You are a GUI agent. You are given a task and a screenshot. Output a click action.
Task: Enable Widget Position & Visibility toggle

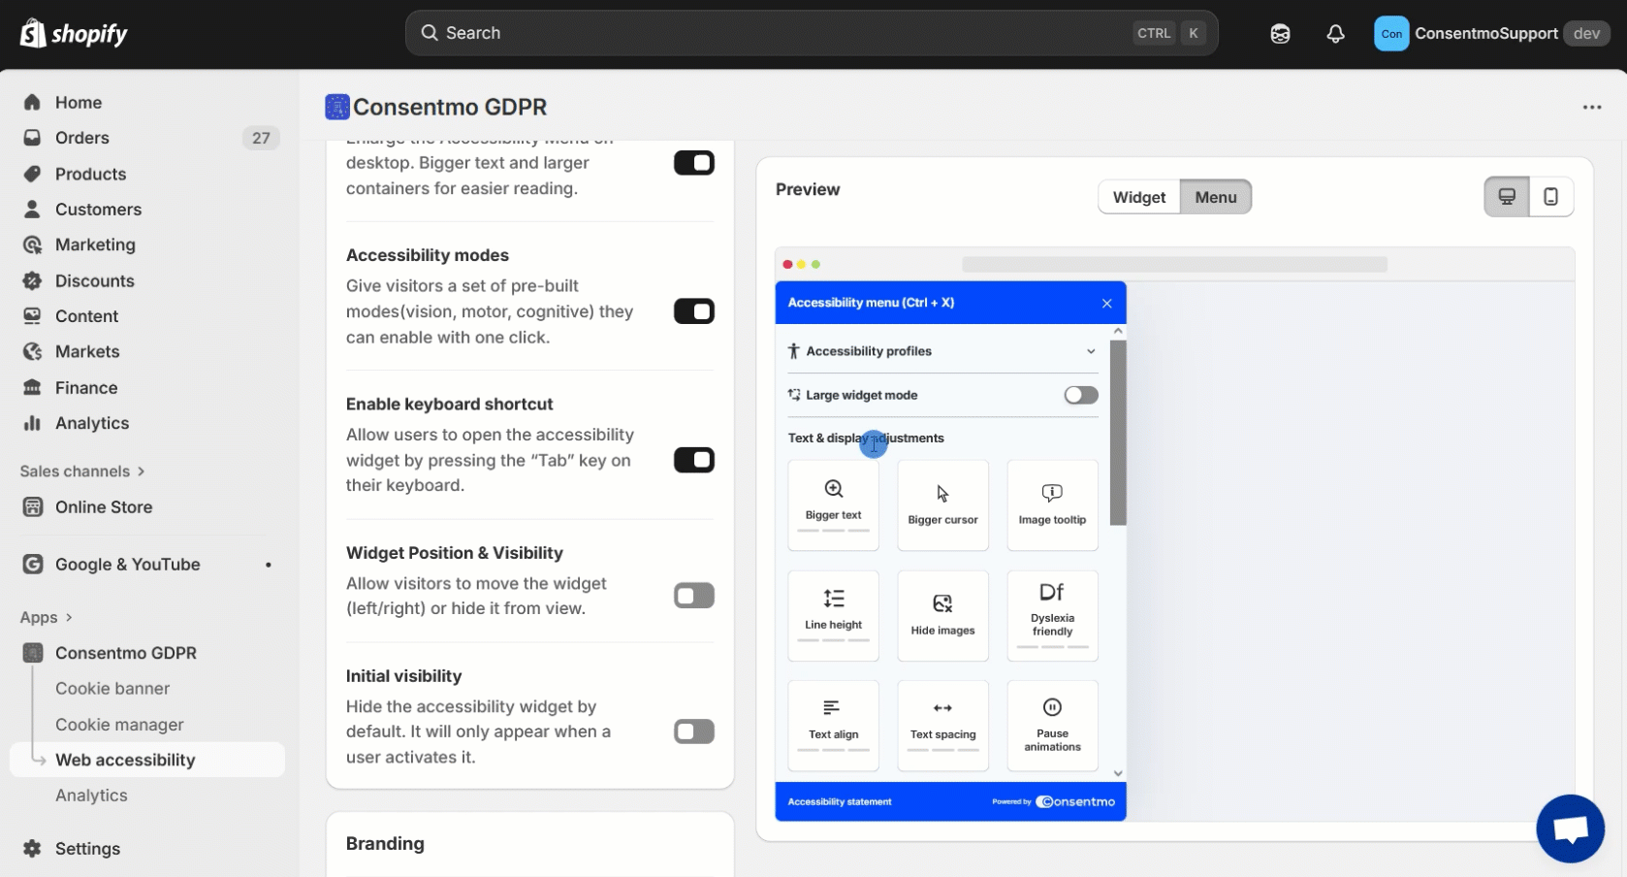point(693,596)
